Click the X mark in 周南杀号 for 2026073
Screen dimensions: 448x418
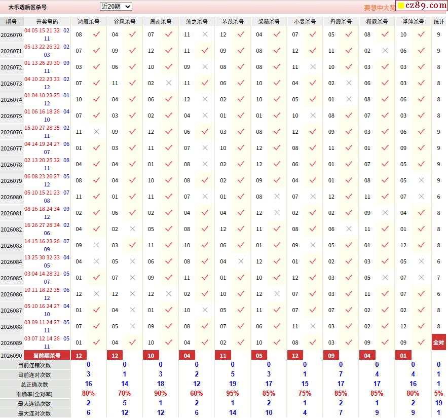click(169, 83)
